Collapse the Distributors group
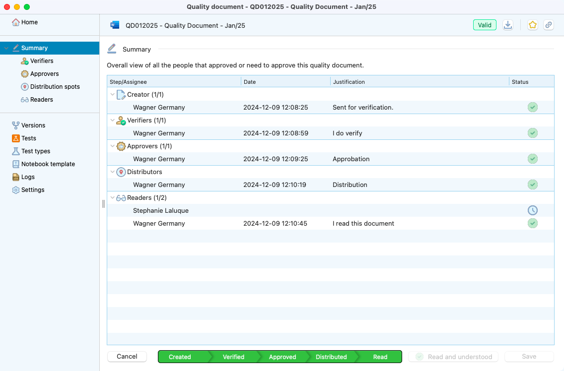 pyautogui.click(x=113, y=172)
